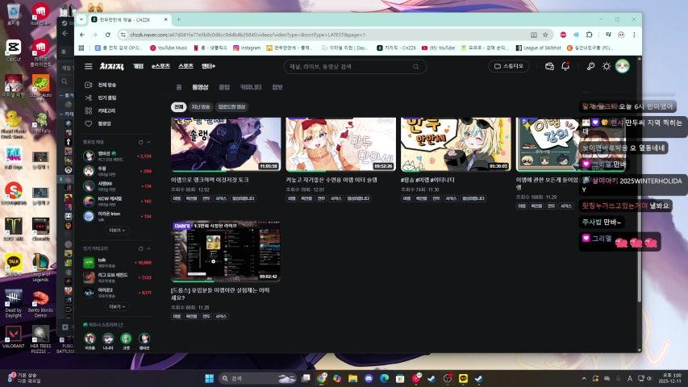Open the talk category in popular categories

point(117,262)
